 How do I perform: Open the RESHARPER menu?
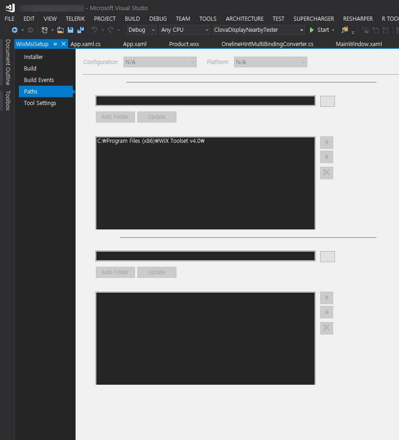(358, 19)
